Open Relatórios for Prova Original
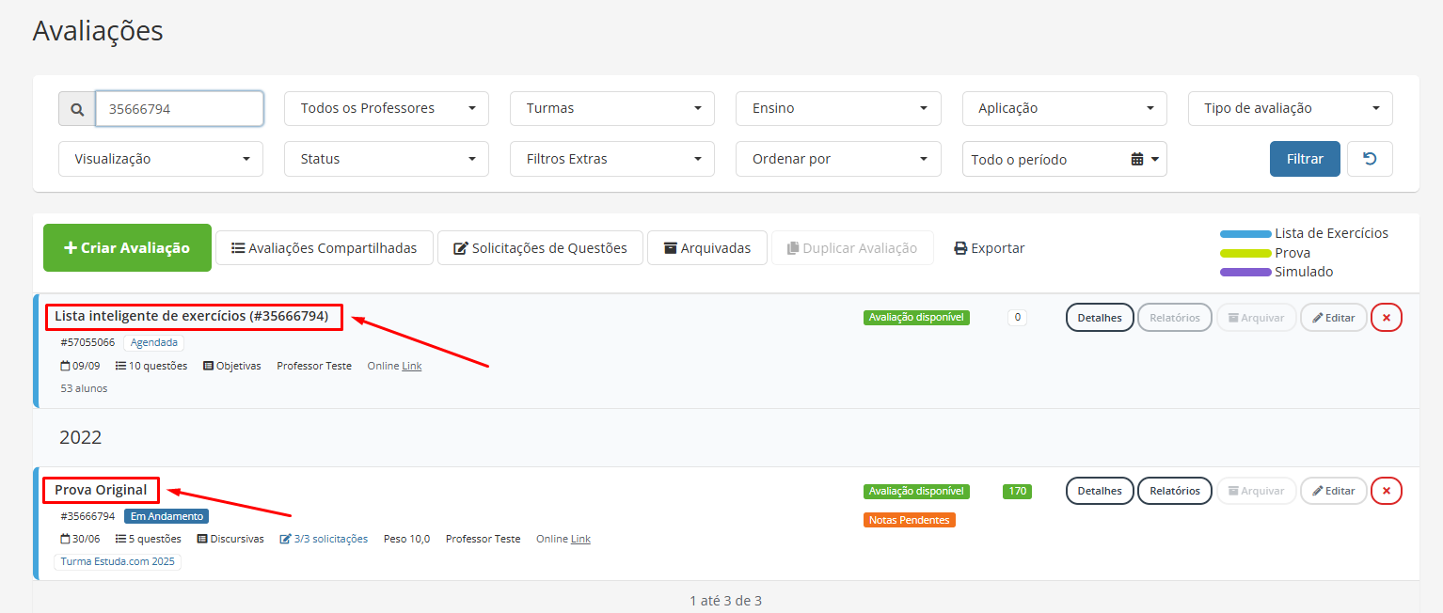 point(1175,491)
